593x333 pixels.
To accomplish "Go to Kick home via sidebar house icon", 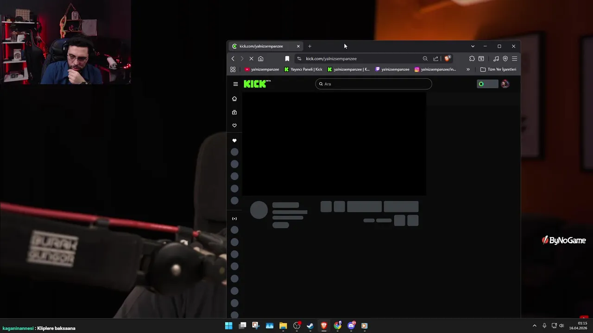I will (234, 99).
